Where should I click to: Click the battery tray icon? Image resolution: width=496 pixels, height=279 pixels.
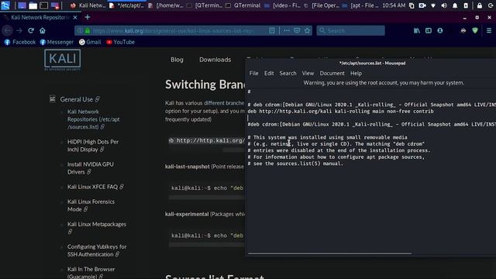coord(466,5)
